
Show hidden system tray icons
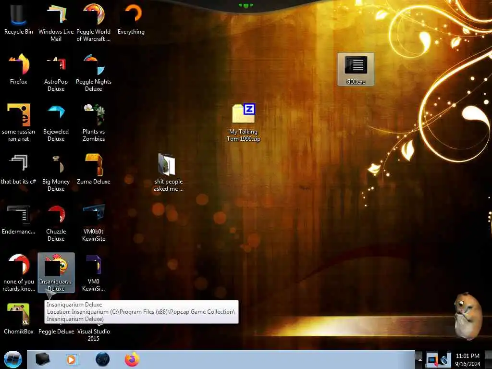point(419,360)
